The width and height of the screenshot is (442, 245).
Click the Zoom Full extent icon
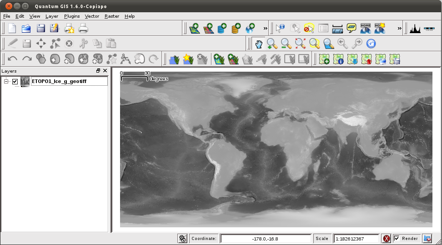[x=300, y=44]
